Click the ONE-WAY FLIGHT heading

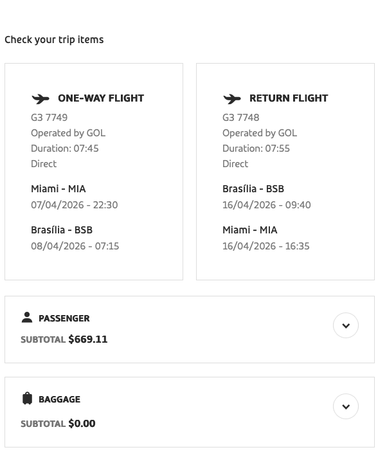pyautogui.click(x=101, y=98)
